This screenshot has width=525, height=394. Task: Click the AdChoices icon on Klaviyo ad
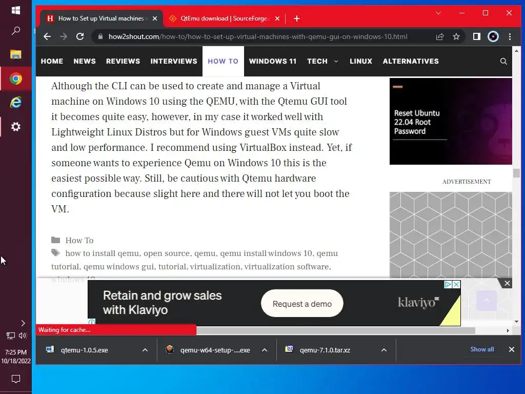click(448, 284)
